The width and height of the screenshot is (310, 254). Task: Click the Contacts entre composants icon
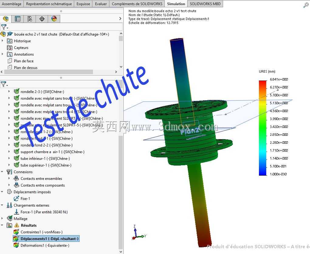[x=16, y=185]
